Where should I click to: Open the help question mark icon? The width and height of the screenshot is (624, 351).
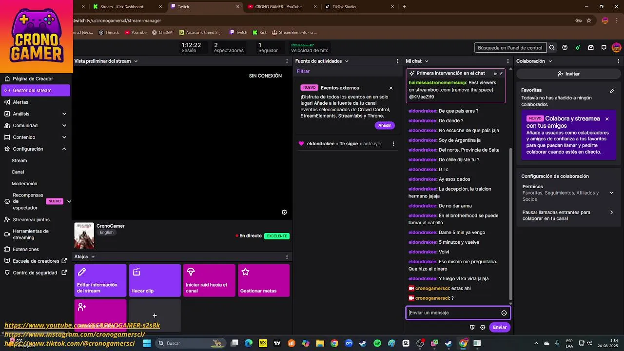(565, 48)
